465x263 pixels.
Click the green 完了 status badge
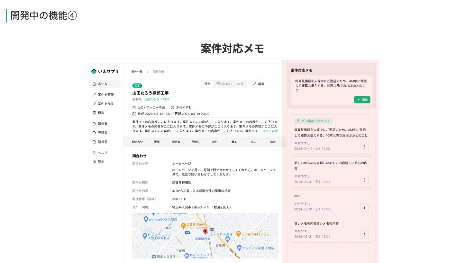(x=137, y=86)
